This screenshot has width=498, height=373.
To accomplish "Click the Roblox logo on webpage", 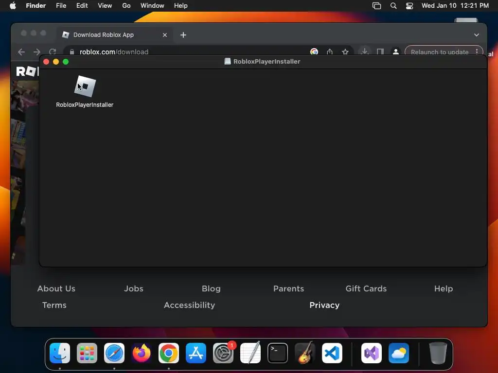I will [27, 71].
